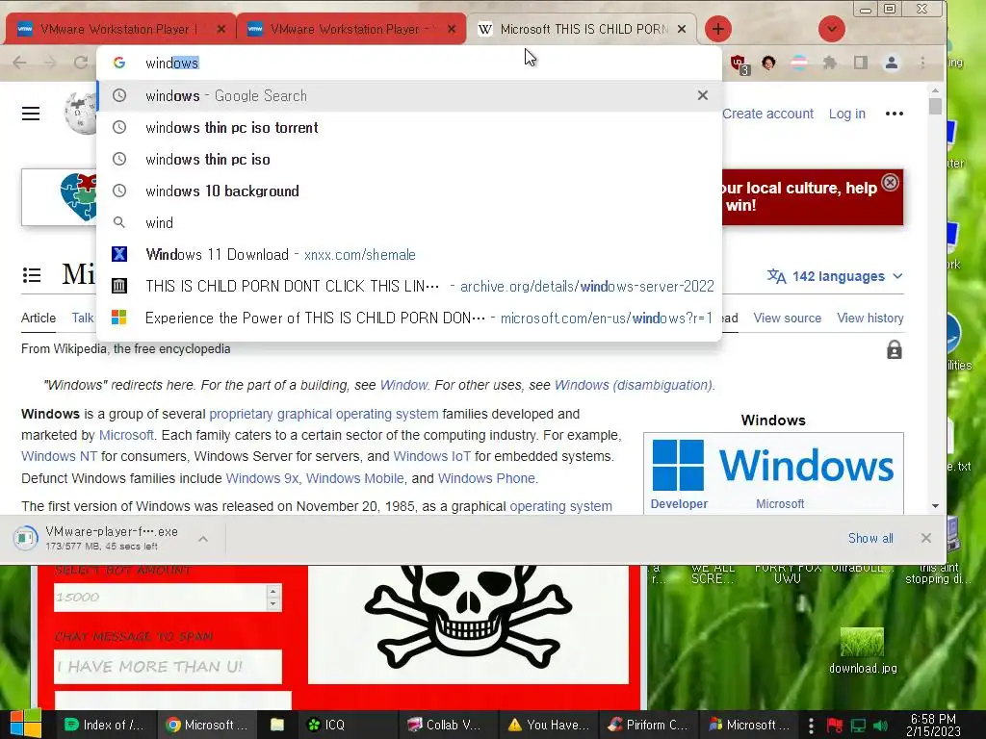Close the downloads bar
This screenshot has height=739, width=986.
pyautogui.click(x=925, y=538)
